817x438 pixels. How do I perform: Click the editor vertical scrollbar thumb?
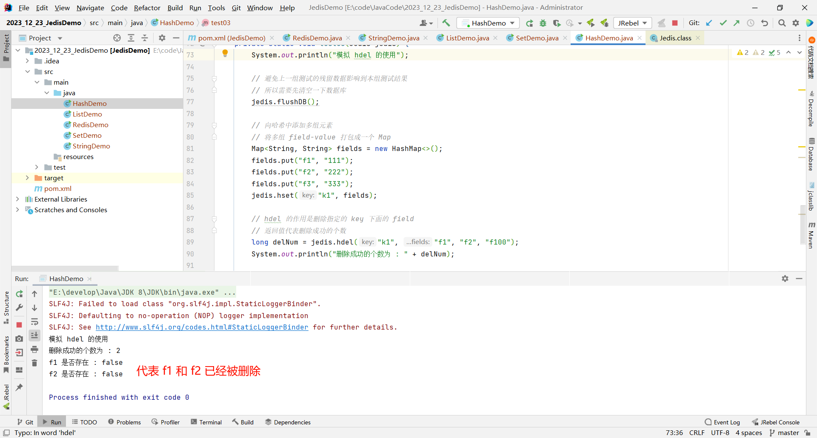pyautogui.click(x=803, y=225)
